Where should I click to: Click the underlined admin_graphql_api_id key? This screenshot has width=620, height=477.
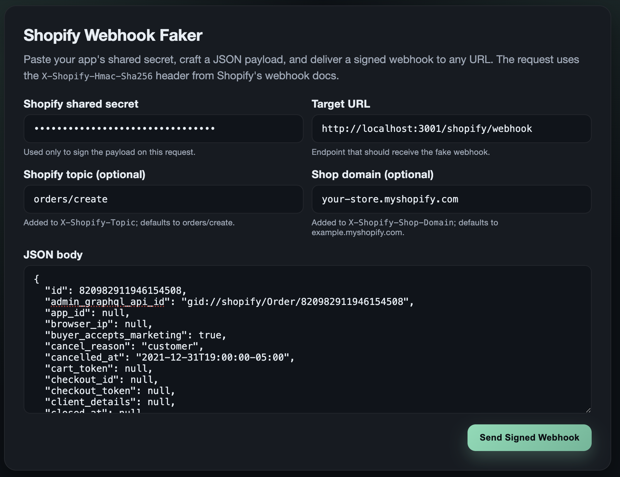[107, 302]
